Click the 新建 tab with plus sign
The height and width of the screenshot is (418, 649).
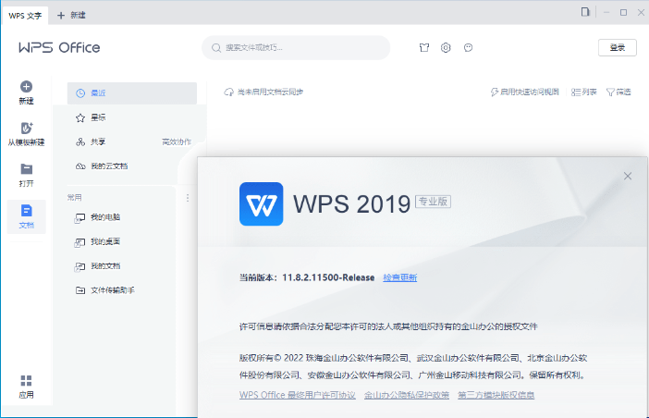[x=74, y=15]
